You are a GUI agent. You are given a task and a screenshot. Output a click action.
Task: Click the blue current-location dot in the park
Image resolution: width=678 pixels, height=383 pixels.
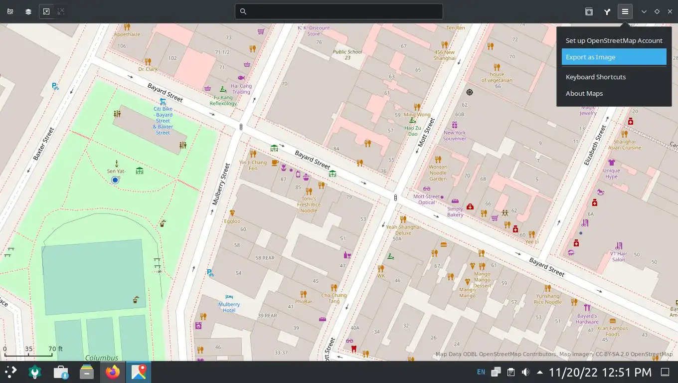tap(115, 180)
